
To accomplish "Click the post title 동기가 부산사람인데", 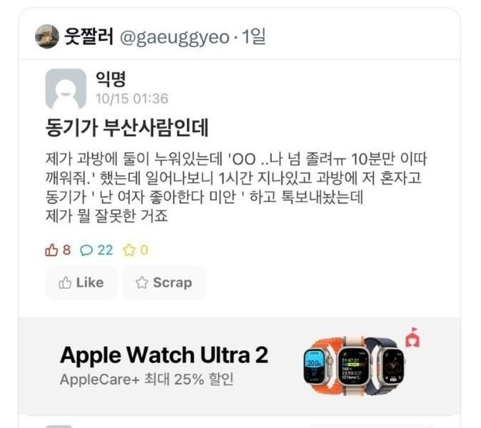I will tap(127, 127).
